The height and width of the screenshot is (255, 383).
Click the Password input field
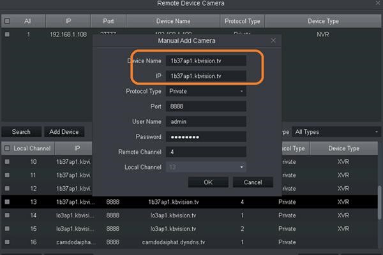tap(206, 137)
